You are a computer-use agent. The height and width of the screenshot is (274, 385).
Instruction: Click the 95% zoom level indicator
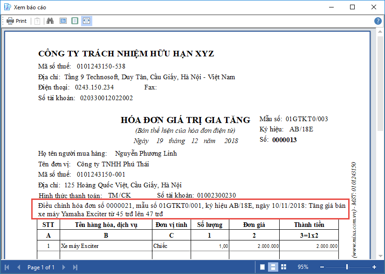point(303,267)
